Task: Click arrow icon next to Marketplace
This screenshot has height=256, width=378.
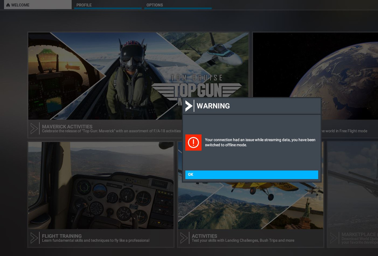Action: 334,238
